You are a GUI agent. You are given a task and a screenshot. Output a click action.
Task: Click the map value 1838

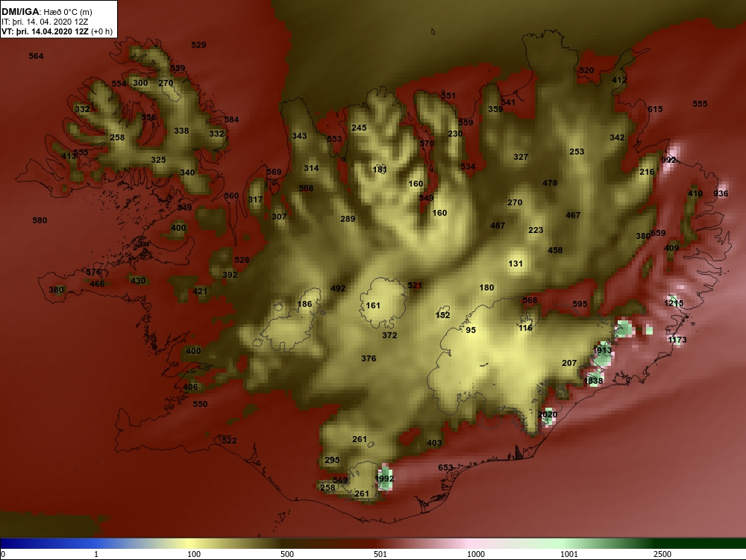(593, 381)
